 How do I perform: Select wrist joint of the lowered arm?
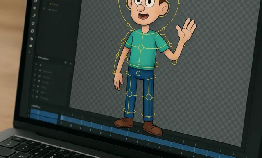(x=114, y=72)
